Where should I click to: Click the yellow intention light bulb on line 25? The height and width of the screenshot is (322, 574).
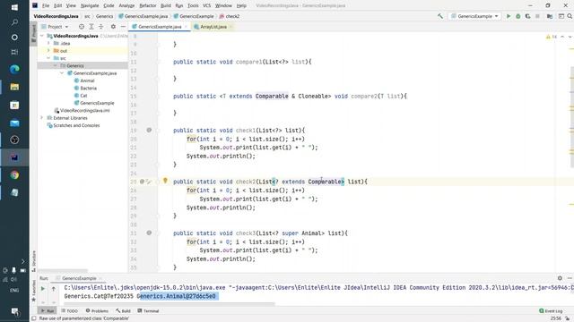(x=165, y=181)
